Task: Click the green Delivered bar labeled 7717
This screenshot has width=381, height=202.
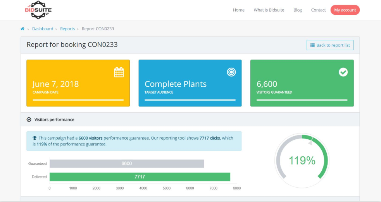Action: [x=140, y=177]
